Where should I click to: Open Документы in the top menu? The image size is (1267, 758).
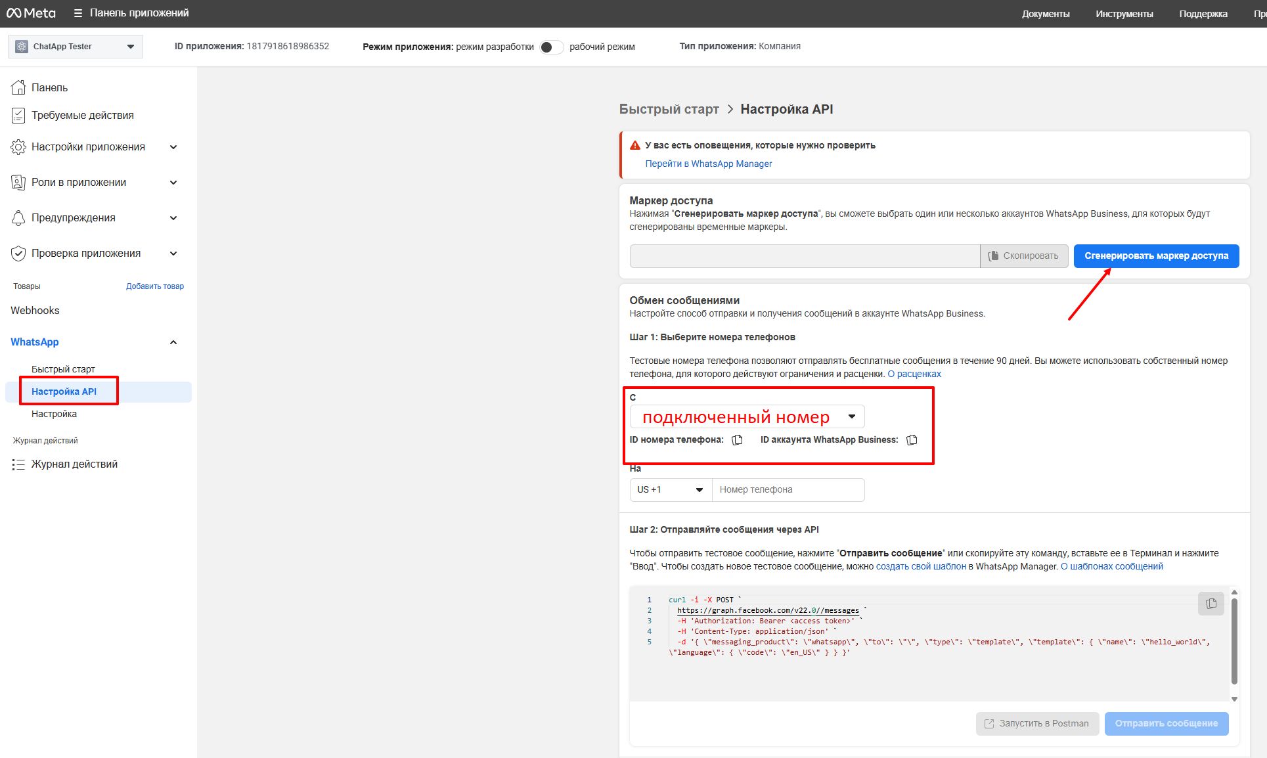pos(1045,14)
